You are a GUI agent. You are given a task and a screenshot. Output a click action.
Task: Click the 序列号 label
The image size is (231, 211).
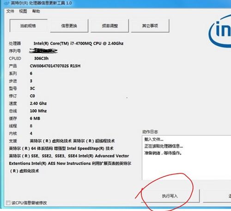tap(15, 51)
